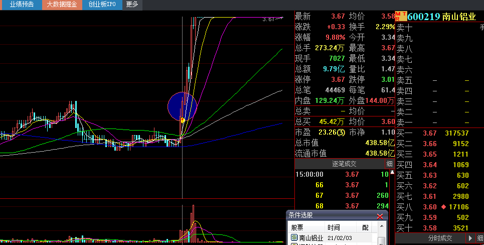
Task: Click the yellow diamond marker on the candlestick chart
Action: [183, 120]
